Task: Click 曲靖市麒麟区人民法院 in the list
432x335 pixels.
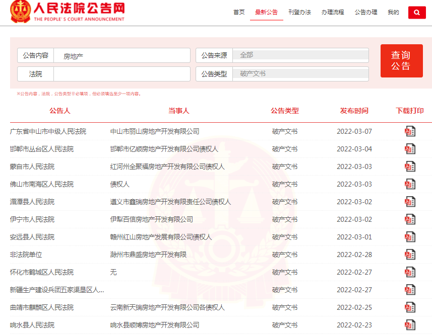Action: (x=42, y=307)
